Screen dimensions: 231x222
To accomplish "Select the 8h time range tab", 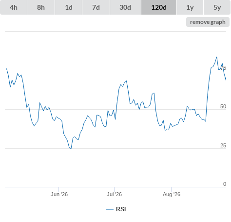I will pyautogui.click(x=41, y=7).
